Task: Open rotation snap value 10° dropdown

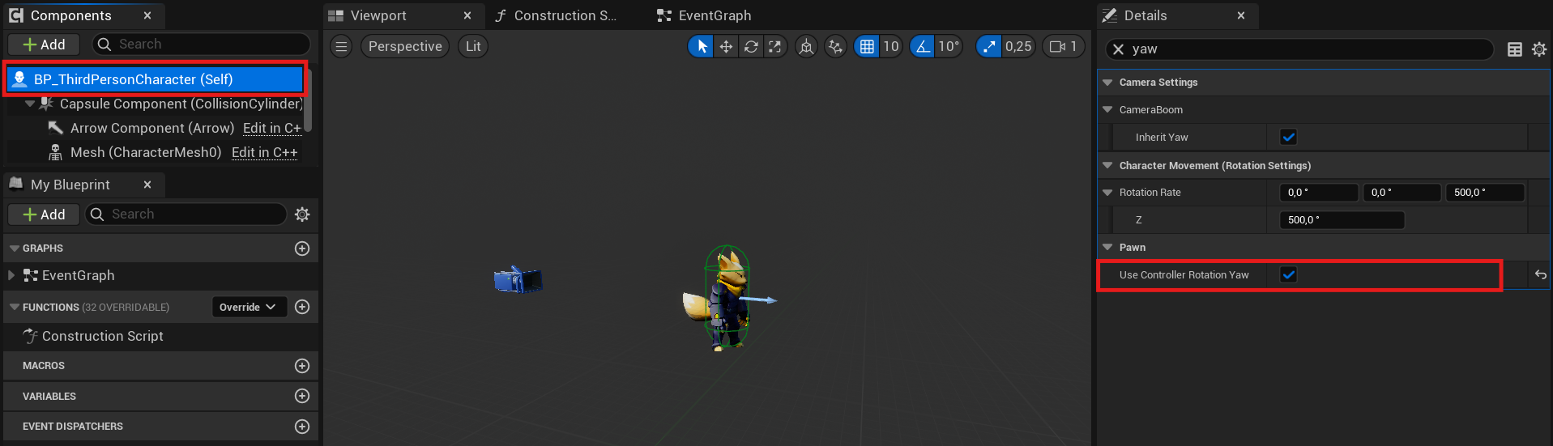Action: click(x=949, y=46)
